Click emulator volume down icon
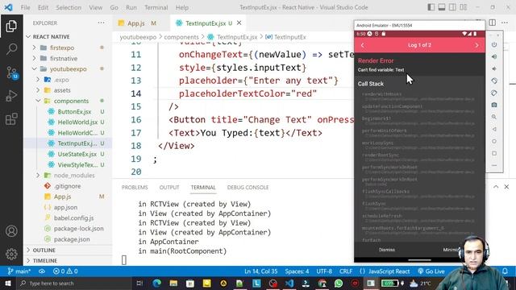The width and height of the screenshot is (516, 290). point(494,68)
